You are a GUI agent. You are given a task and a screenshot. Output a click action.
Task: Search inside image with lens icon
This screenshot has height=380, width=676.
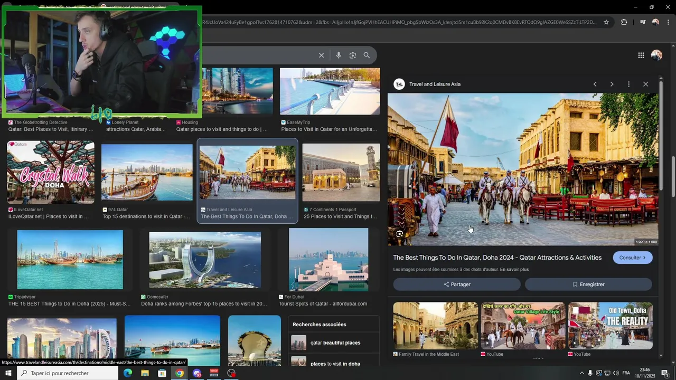(400, 234)
